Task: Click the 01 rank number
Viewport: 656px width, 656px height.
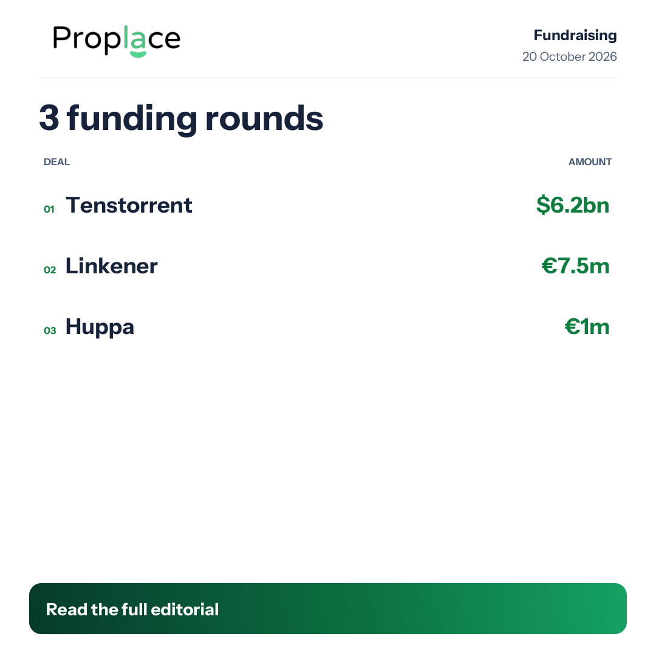Action: tap(49, 209)
